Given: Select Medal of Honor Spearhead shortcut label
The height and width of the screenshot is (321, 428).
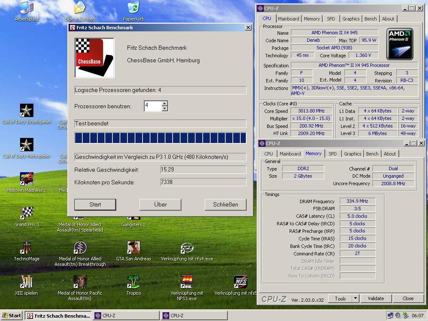Looking at the screenshot, I should pos(80,227).
